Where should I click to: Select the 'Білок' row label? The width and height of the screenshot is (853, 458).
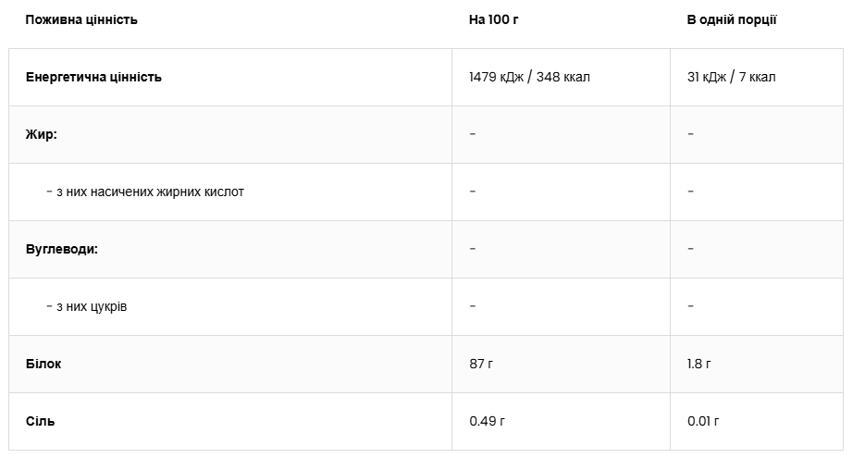[43, 364]
